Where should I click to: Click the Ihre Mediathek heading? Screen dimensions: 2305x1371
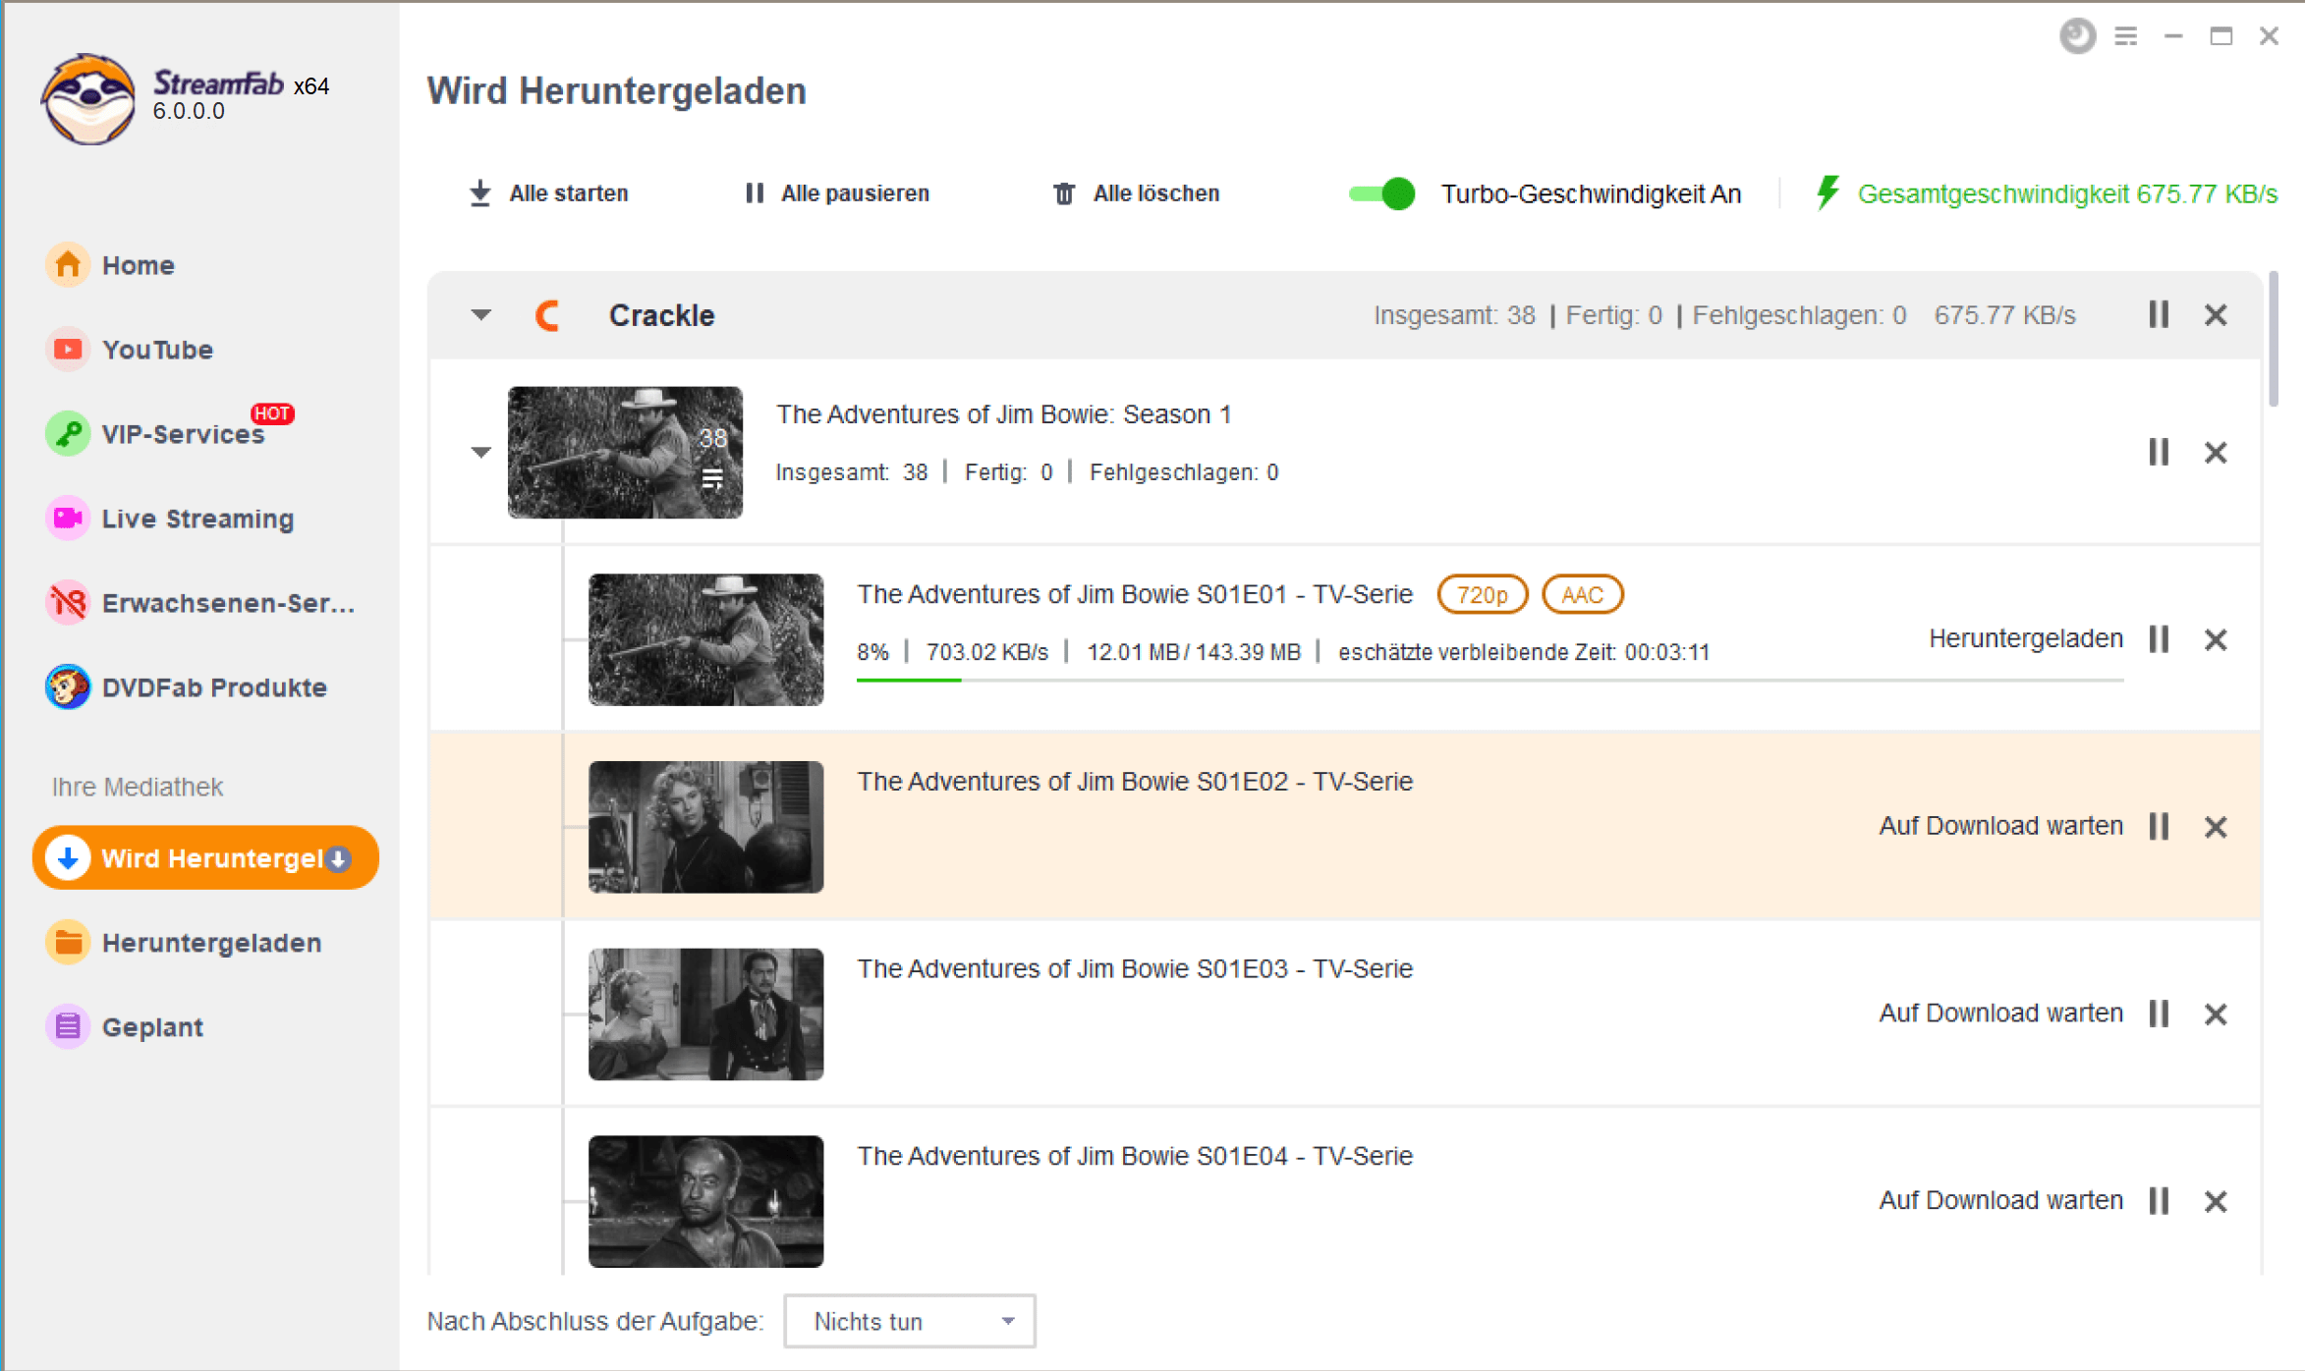138,787
